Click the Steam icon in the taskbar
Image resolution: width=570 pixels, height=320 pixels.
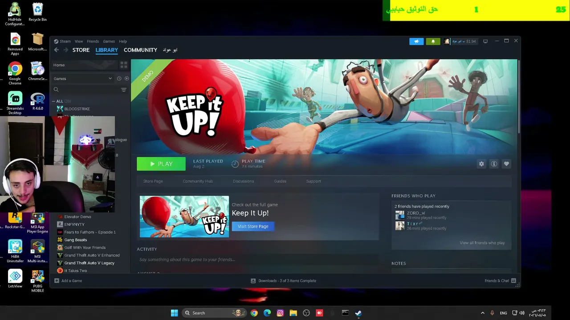point(358,313)
